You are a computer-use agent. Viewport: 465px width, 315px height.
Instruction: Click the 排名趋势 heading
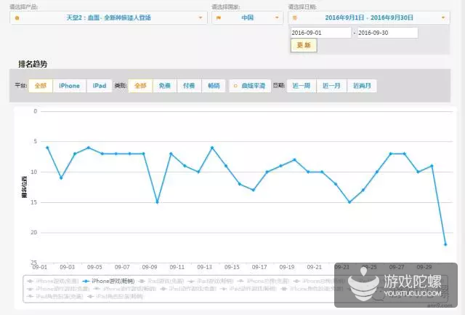tap(33, 64)
